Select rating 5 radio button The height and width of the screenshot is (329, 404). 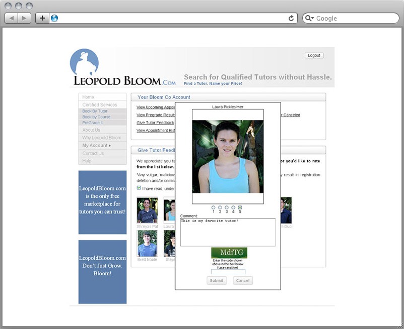click(240, 207)
